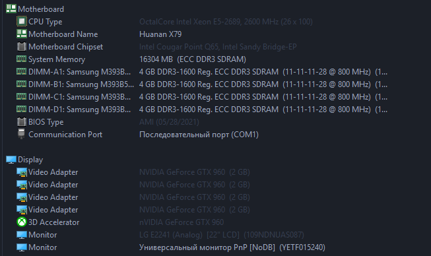
Task: Click the Communication Port plug icon
Action: coord(21,134)
